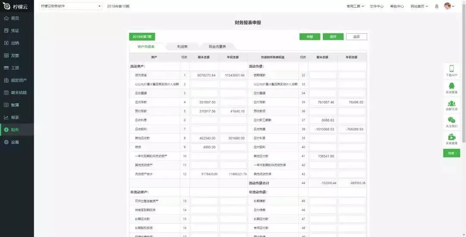The image size is (466, 237).
Task: Click the 财务报表申报 page title
Action: (x=248, y=22)
